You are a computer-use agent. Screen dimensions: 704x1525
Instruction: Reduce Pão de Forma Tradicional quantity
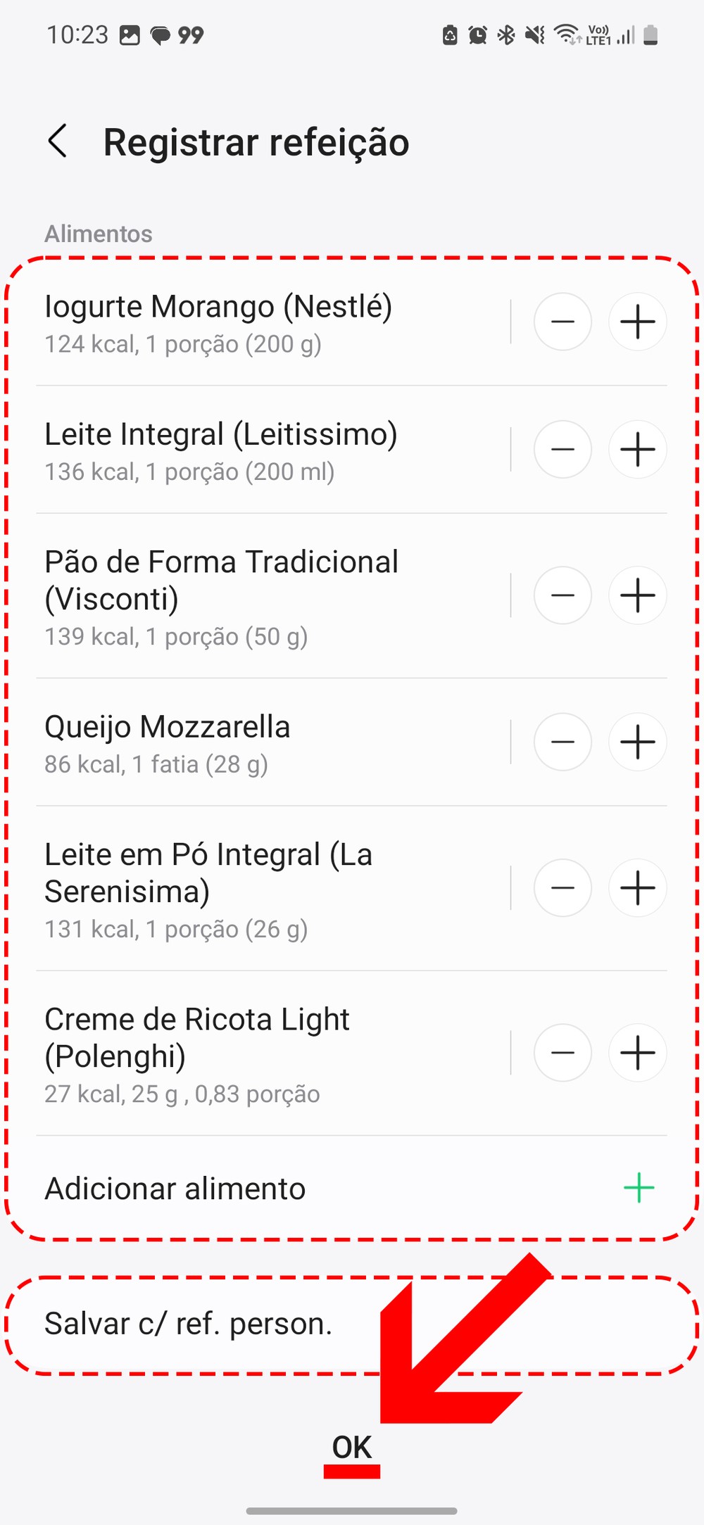tap(562, 595)
